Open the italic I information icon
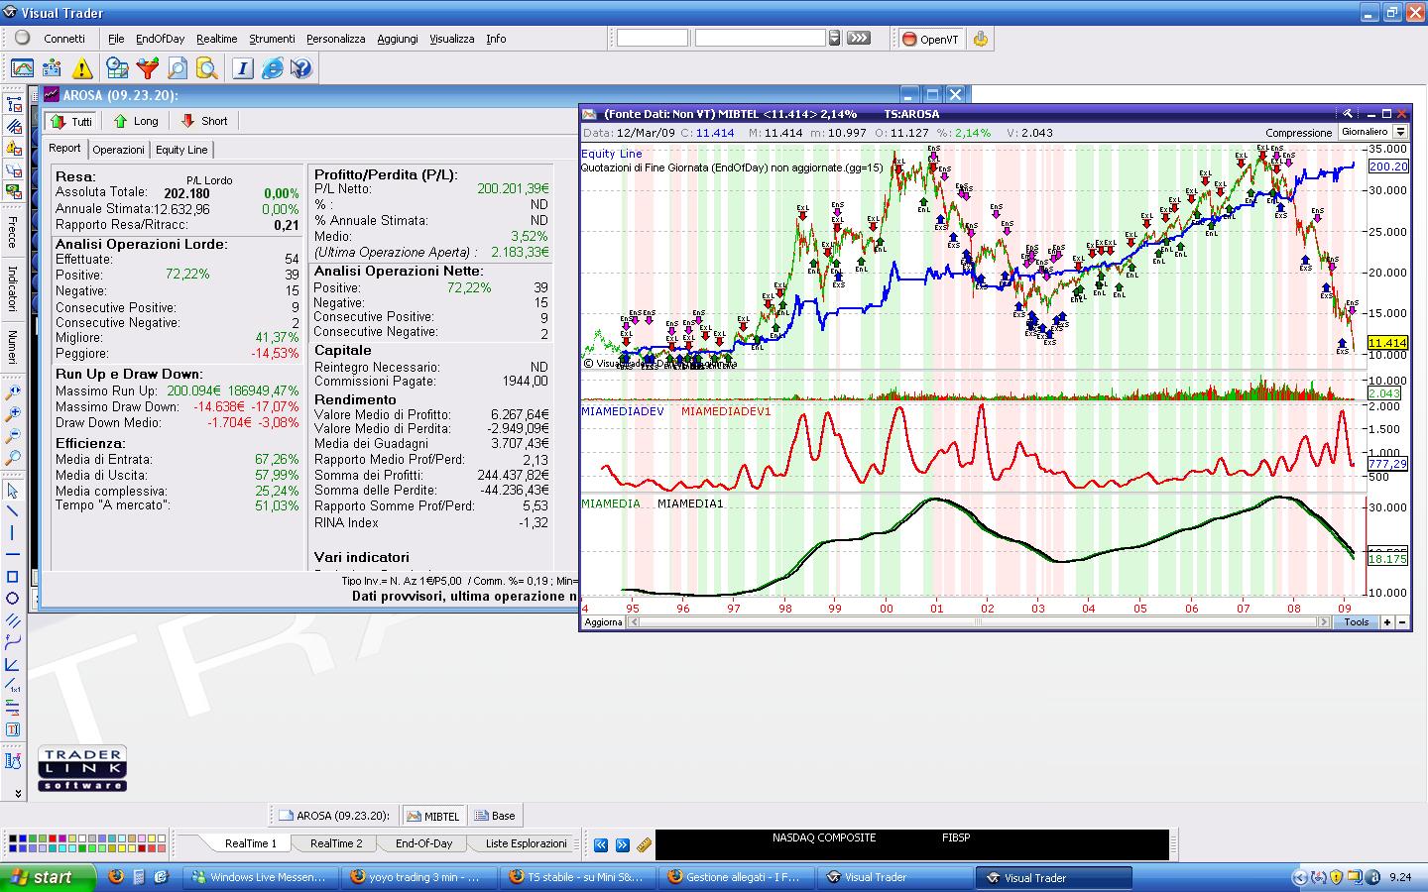The width and height of the screenshot is (1428, 892). [243, 68]
